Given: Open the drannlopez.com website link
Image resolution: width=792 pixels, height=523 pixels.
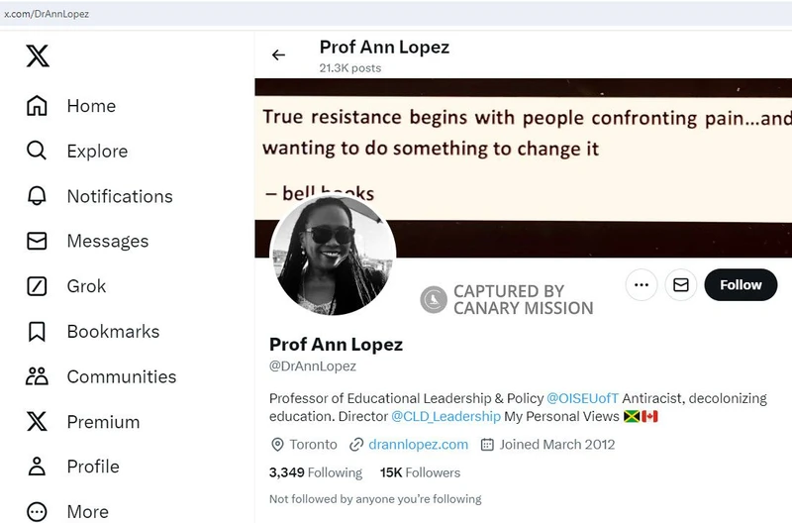Looking at the screenshot, I should (418, 445).
